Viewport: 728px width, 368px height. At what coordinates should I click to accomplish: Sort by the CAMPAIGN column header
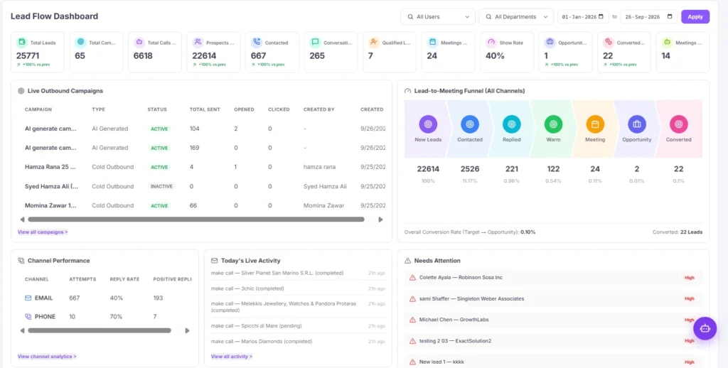[x=38, y=109]
